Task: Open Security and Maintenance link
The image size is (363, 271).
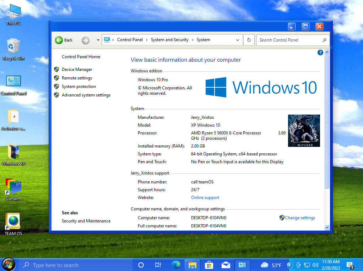Action: click(x=86, y=221)
